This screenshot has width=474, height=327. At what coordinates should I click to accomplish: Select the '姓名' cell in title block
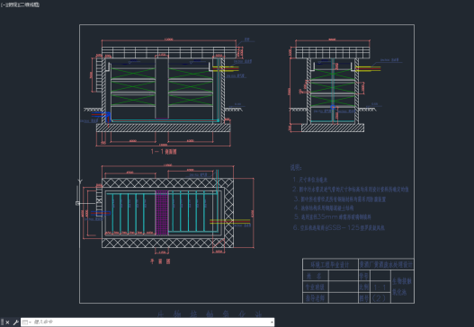pos(316,276)
